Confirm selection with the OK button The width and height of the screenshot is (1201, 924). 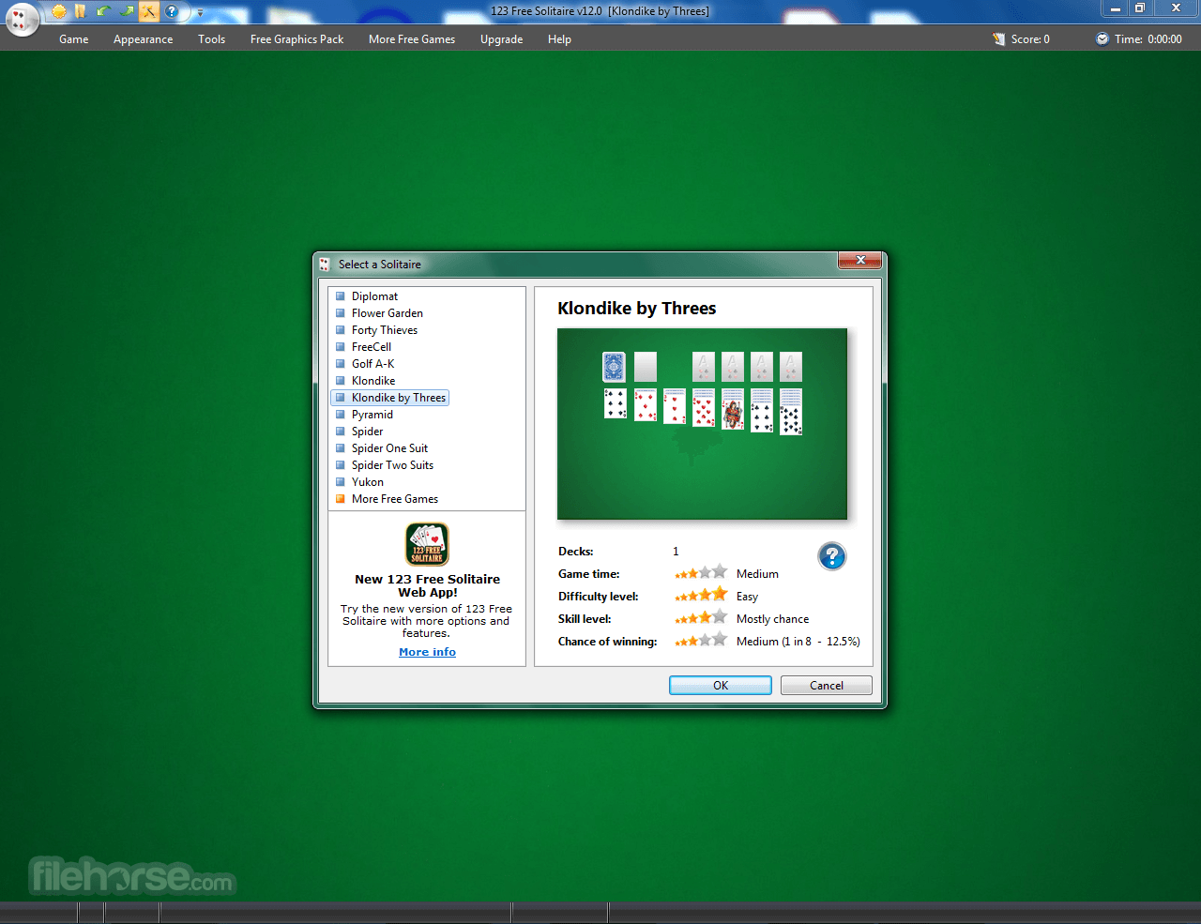(721, 686)
